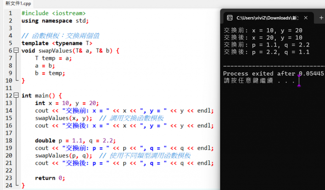Click 'double p = 1.1, q = 2.2;' line

tap(75, 141)
